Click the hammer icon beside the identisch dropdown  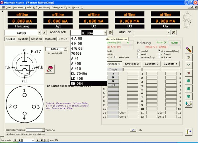(x=110, y=33)
